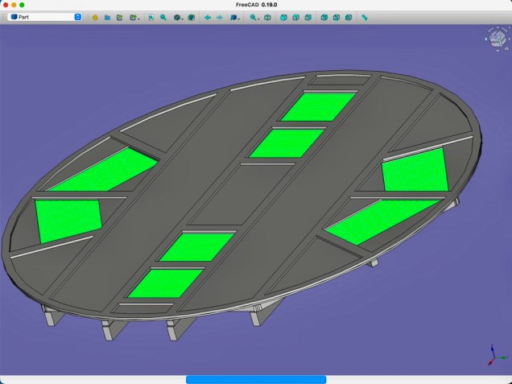Switch to the Top view
The height and width of the screenshot is (384, 512).
[296, 17]
